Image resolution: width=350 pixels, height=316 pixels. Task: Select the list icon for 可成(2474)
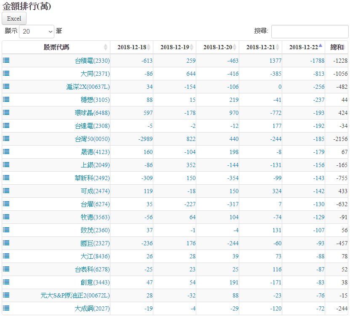(x=6, y=191)
